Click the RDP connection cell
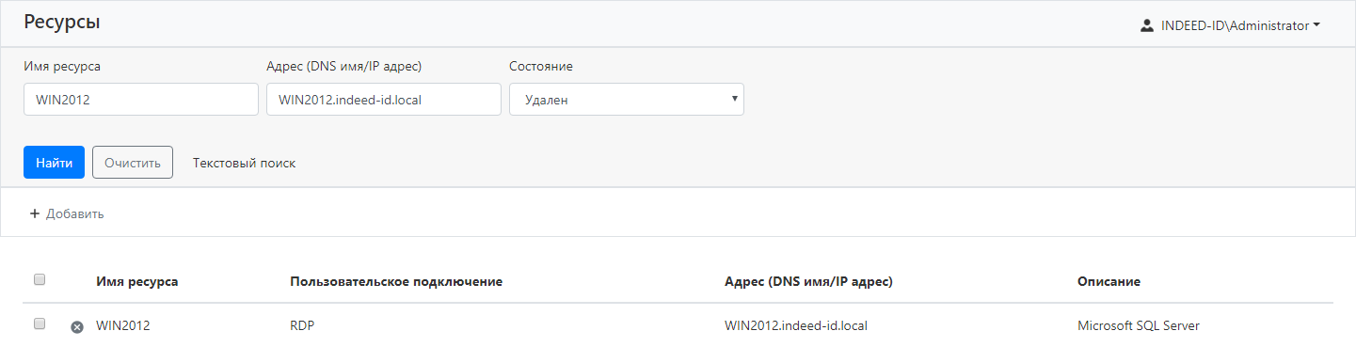 303,325
